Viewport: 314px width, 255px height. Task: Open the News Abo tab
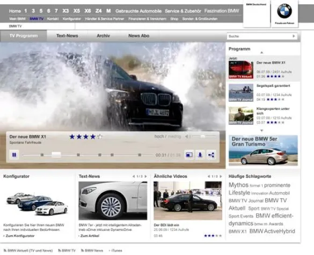coord(139,35)
